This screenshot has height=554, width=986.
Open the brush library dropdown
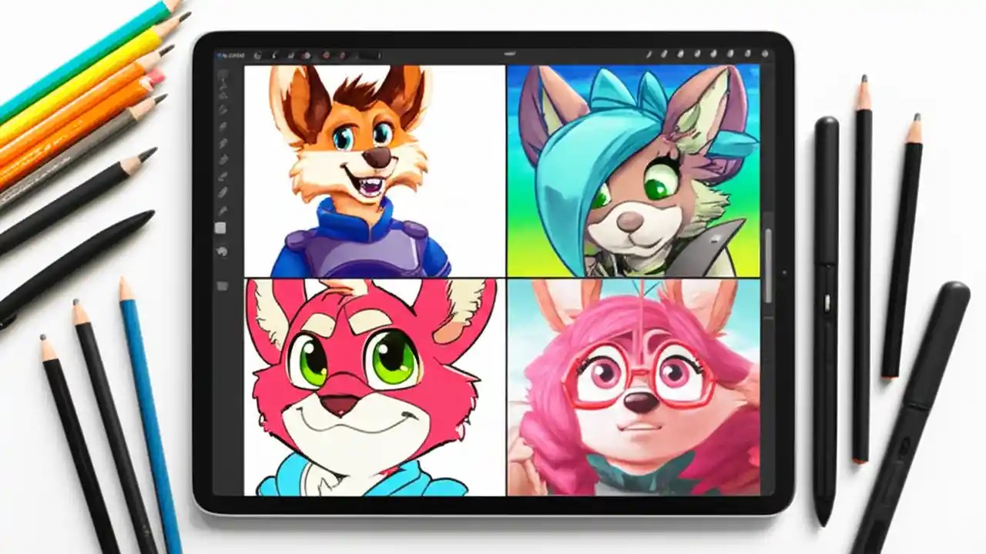click(356, 55)
